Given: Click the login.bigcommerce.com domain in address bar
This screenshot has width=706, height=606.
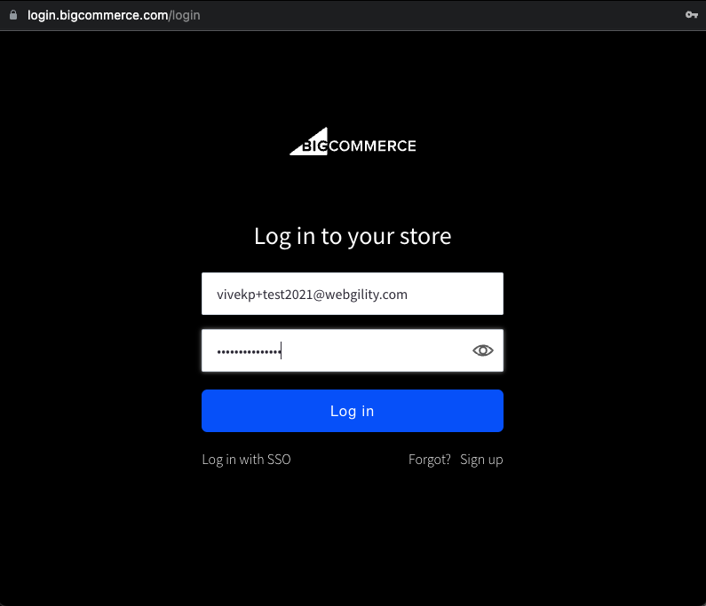Looking at the screenshot, I should coord(97,15).
